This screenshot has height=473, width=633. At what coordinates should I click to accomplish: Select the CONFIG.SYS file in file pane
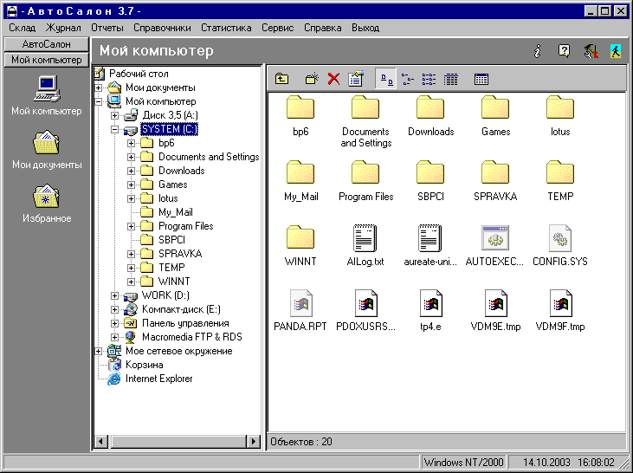pos(559,245)
